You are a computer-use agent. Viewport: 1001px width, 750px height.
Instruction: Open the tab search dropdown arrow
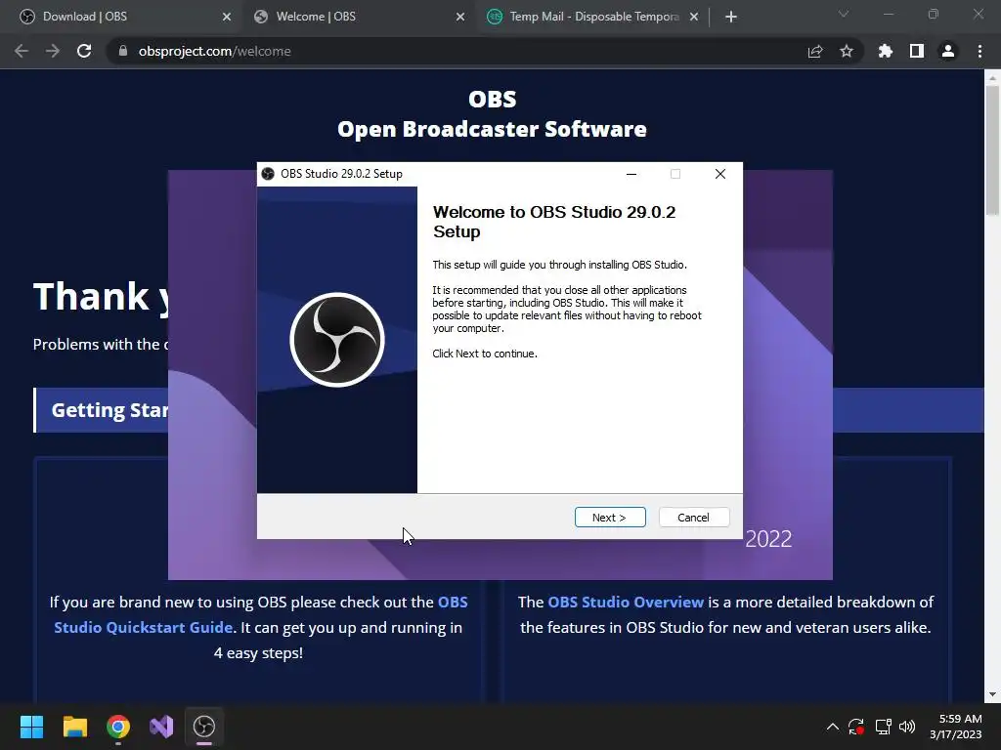coord(844,14)
